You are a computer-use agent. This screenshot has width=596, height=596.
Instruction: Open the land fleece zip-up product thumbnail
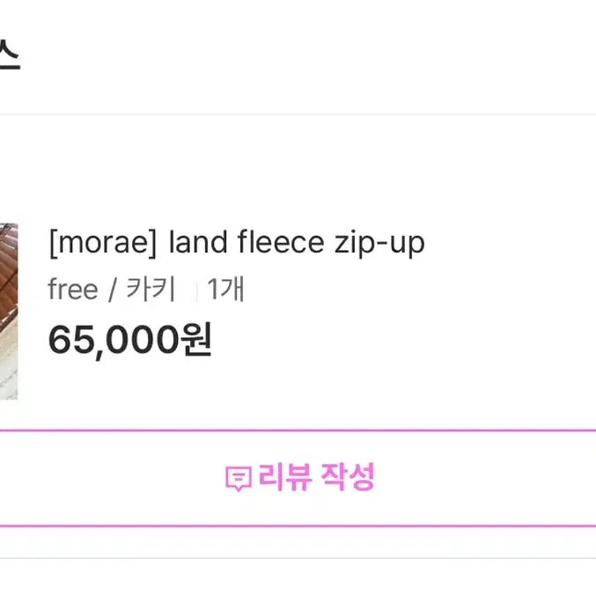(x=8, y=312)
